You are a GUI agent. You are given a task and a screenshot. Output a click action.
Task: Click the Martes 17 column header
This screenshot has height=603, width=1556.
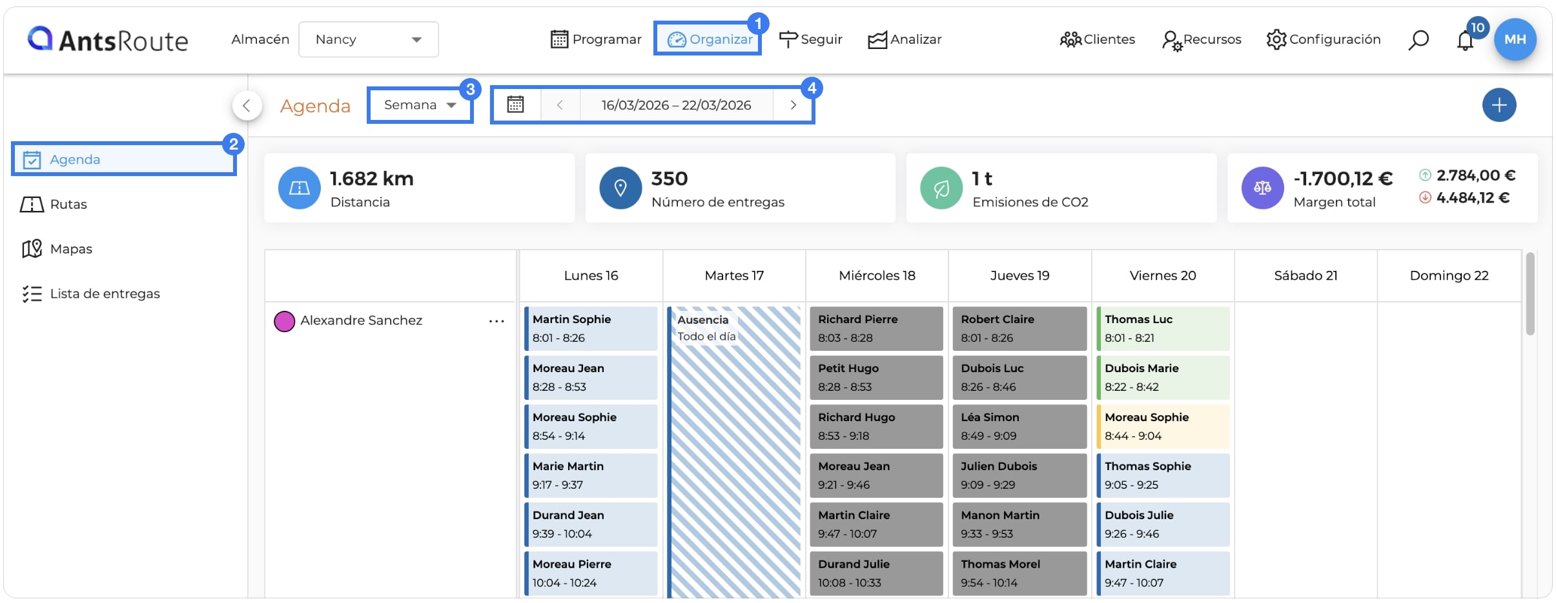[x=734, y=275]
